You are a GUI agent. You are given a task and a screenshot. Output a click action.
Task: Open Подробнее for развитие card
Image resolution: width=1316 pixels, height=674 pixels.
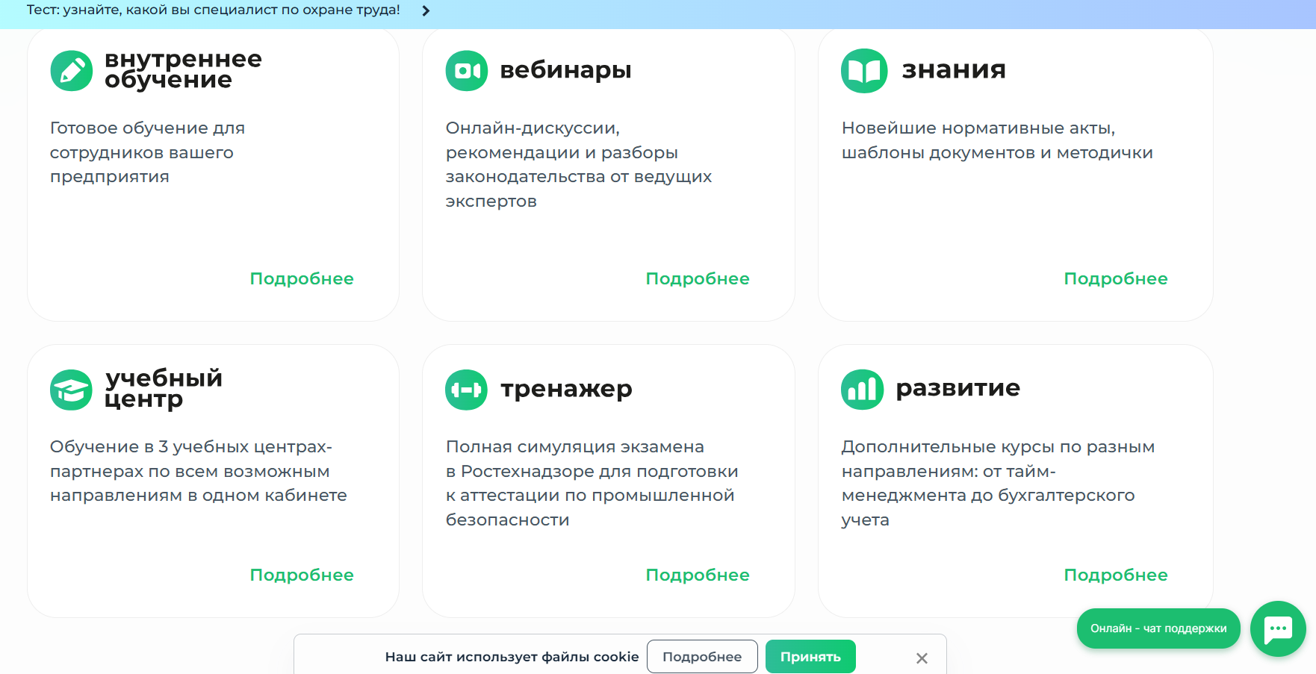pyautogui.click(x=1116, y=575)
